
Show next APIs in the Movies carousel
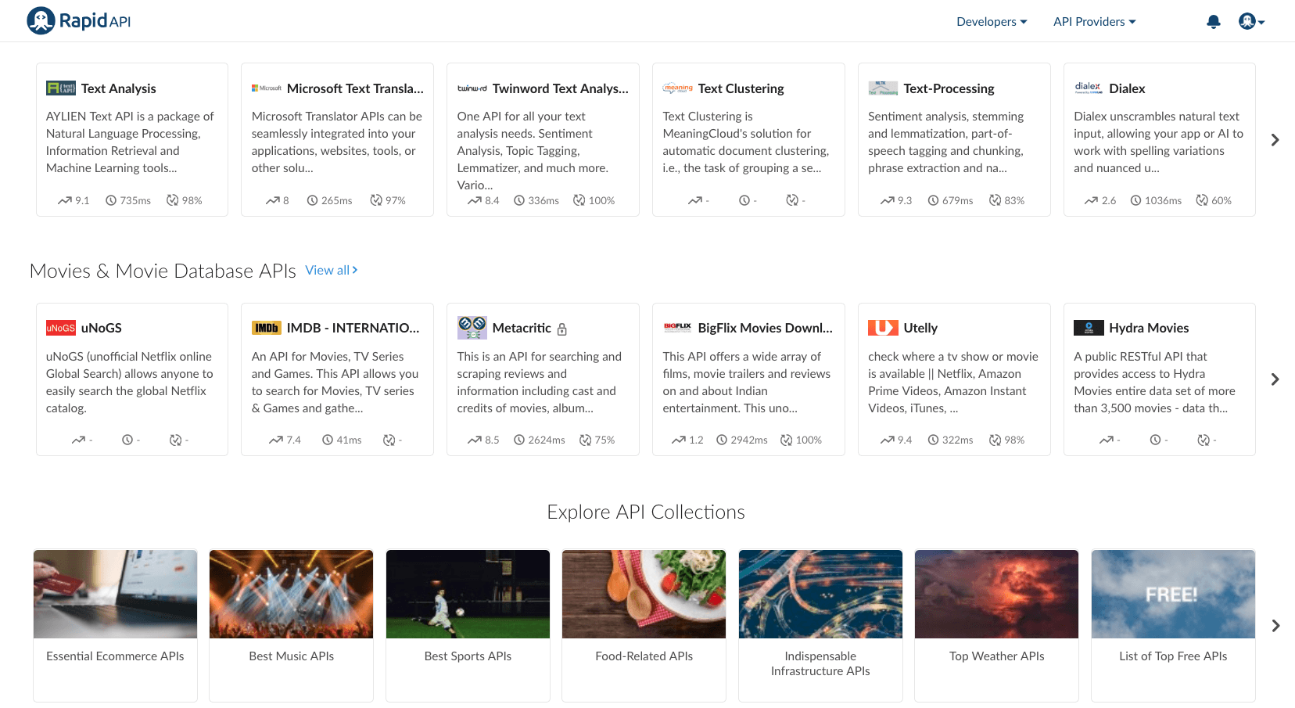[1275, 379]
